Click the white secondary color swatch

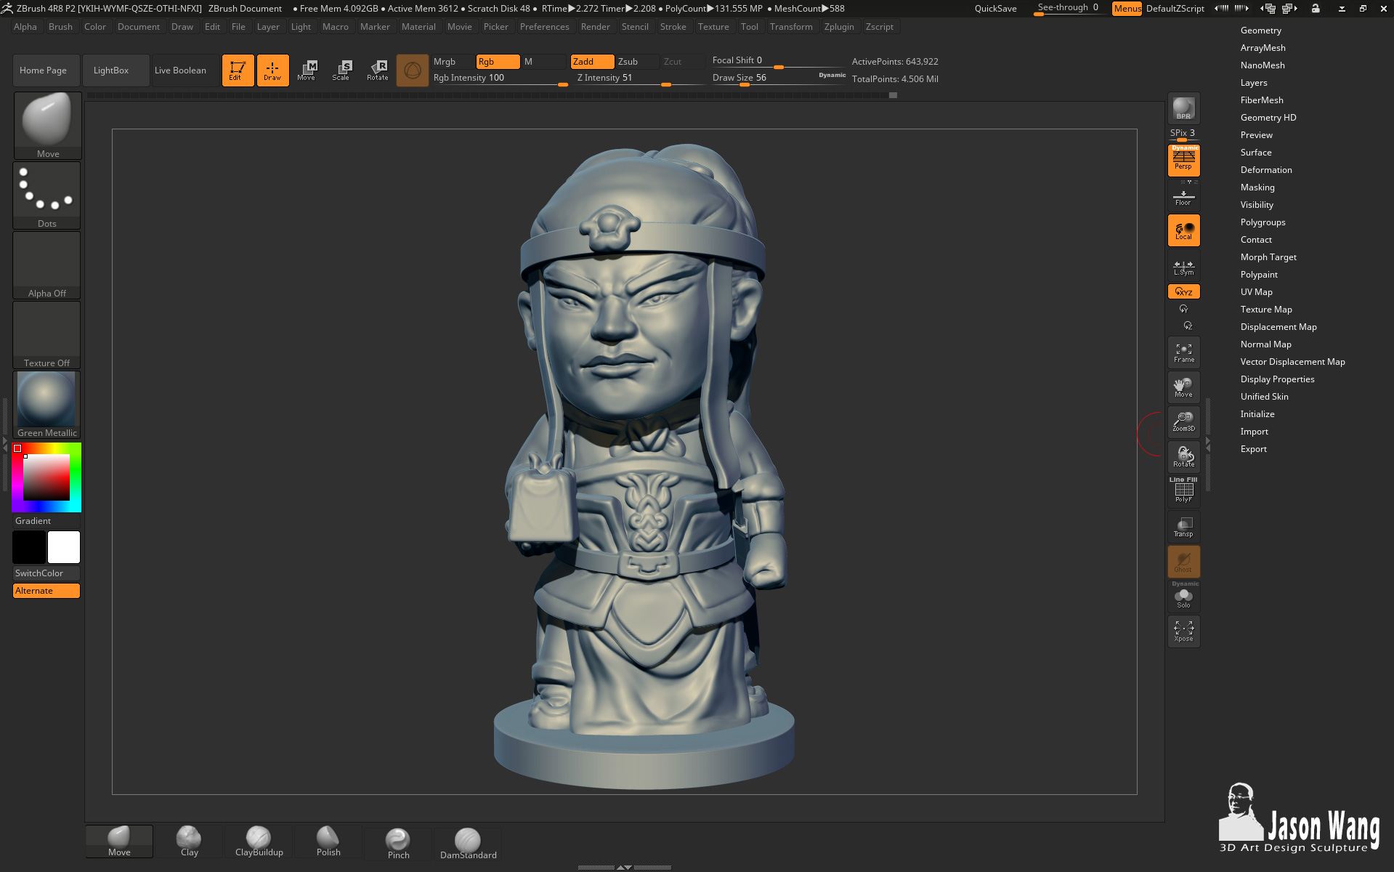click(x=64, y=547)
